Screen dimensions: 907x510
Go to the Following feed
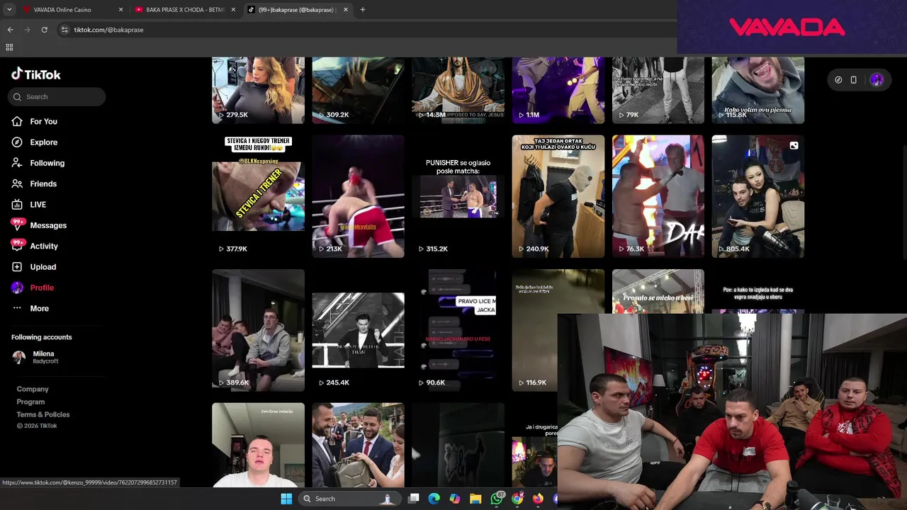pos(39,163)
